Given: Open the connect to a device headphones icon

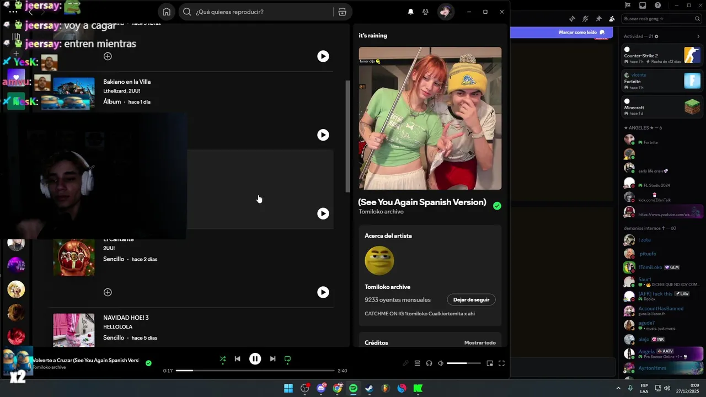Looking at the screenshot, I should click(x=429, y=363).
